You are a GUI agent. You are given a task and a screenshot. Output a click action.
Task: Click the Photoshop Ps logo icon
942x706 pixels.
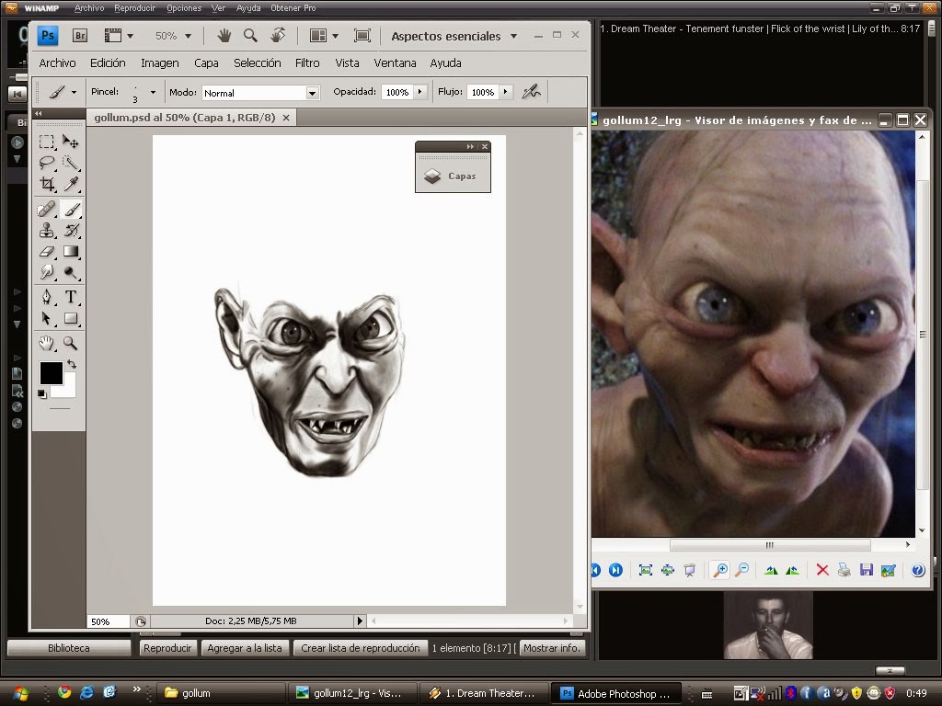(x=48, y=36)
